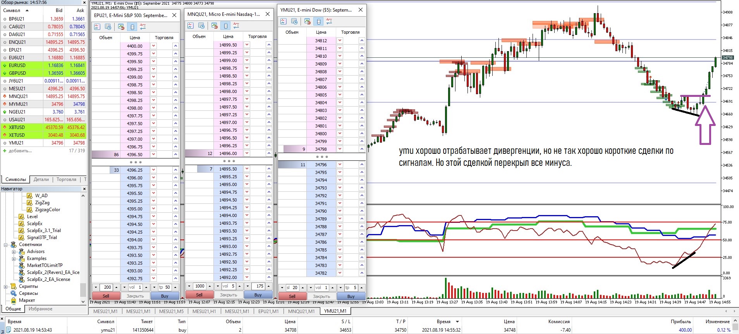739x334 pixels.
Task: Click the Сервисы gear icon in Navigator
Action: pos(14,293)
